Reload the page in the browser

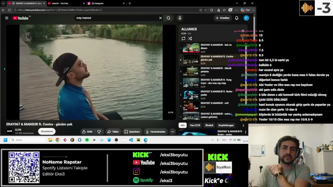9,10
